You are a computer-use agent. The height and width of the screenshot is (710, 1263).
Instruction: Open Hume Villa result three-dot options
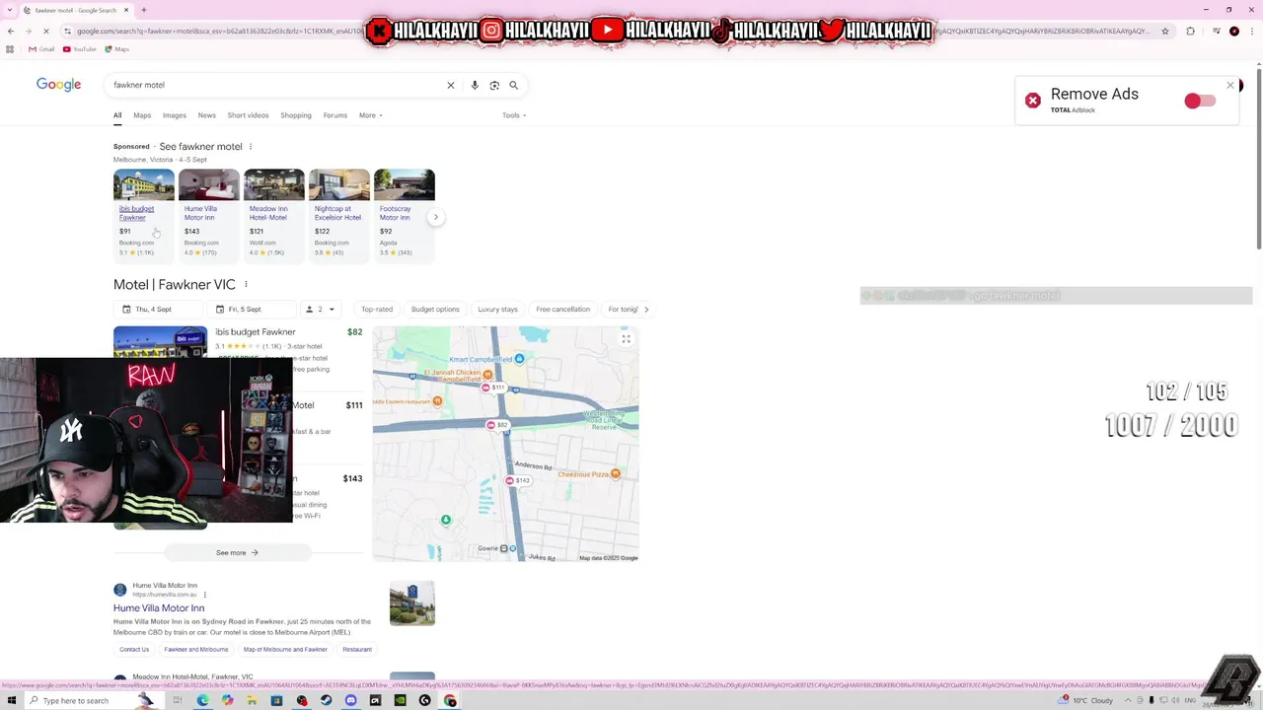click(x=205, y=595)
